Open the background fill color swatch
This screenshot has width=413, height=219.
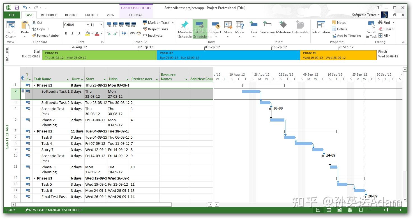click(87, 33)
